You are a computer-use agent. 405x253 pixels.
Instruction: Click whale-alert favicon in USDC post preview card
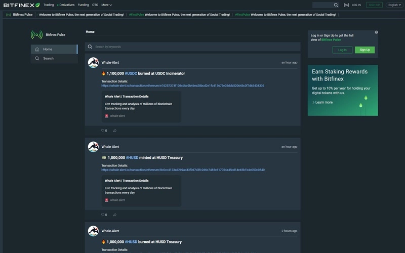coord(106,116)
